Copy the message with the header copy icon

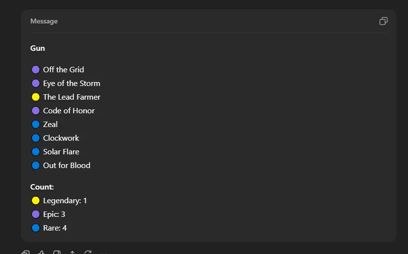(384, 21)
